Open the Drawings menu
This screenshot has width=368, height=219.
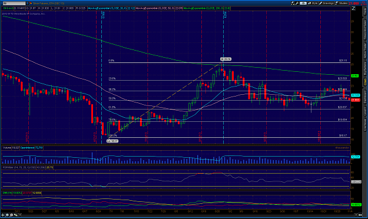click(326, 4)
